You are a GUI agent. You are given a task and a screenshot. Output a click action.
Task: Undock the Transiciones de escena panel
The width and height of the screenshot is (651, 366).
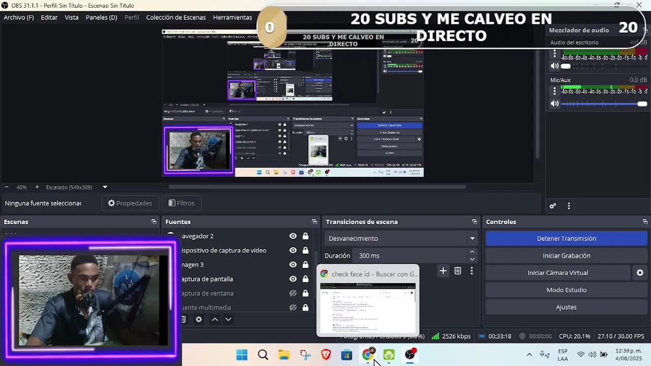tap(475, 222)
